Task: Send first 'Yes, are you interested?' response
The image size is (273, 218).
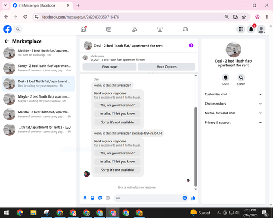Action: point(117,105)
